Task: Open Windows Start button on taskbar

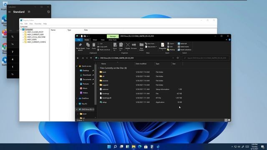Action: (x=109, y=147)
